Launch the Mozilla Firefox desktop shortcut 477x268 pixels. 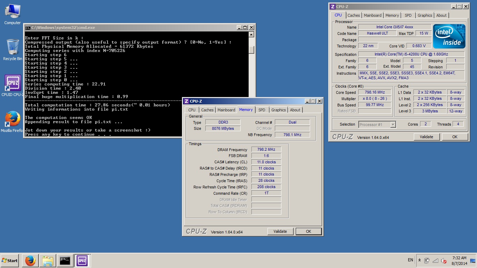pyautogui.click(x=12, y=122)
